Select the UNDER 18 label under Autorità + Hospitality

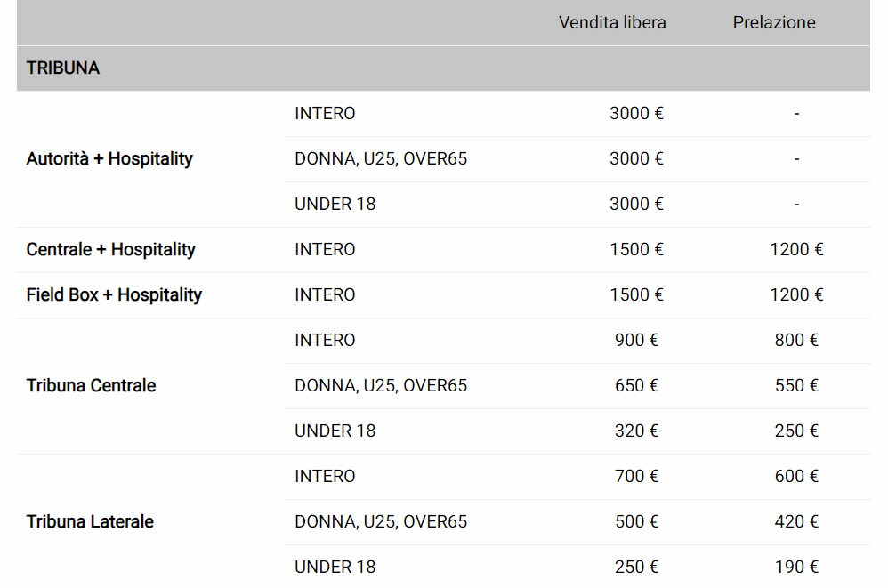(x=335, y=204)
